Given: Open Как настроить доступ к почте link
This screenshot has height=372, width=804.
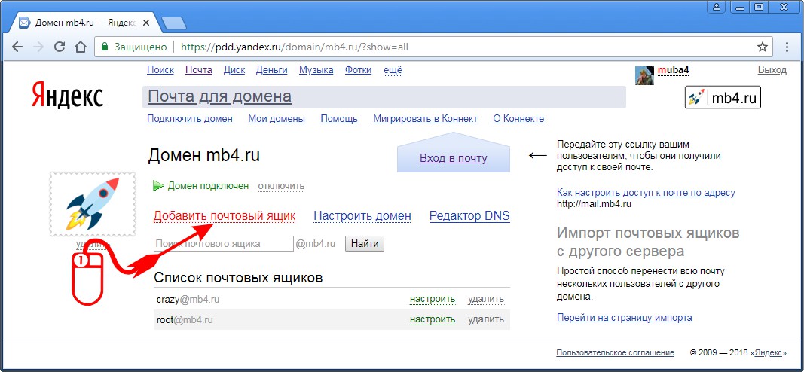Looking at the screenshot, I should tap(646, 193).
